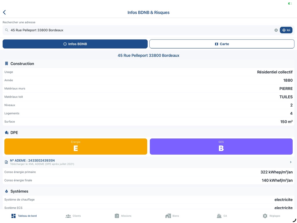297x223 pixels.
Task: Click the Systèmes flame icon
Action: click(6, 191)
